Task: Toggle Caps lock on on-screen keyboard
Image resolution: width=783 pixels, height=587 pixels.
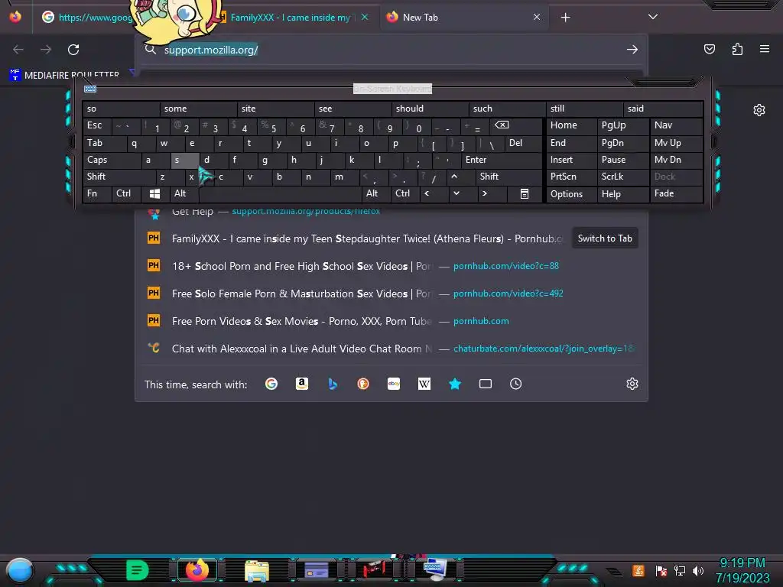Action: pyautogui.click(x=111, y=161)
